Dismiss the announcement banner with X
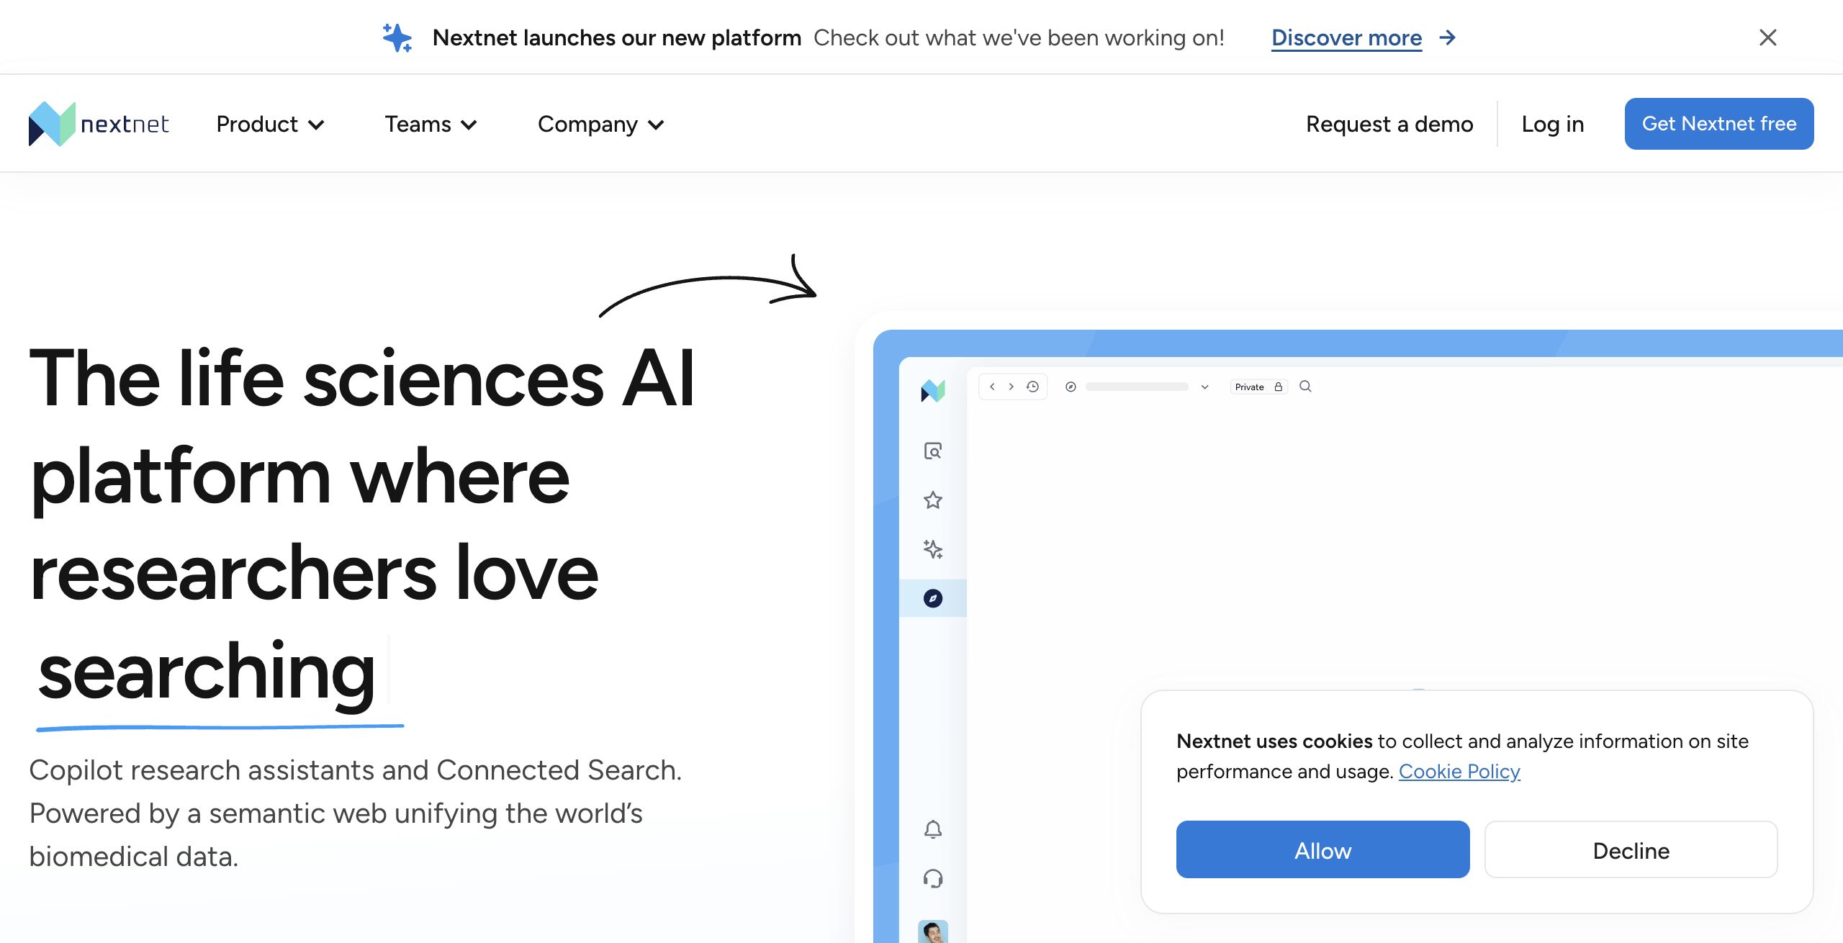Viewport: 1843px width, 943px height. click(1768, 37)
